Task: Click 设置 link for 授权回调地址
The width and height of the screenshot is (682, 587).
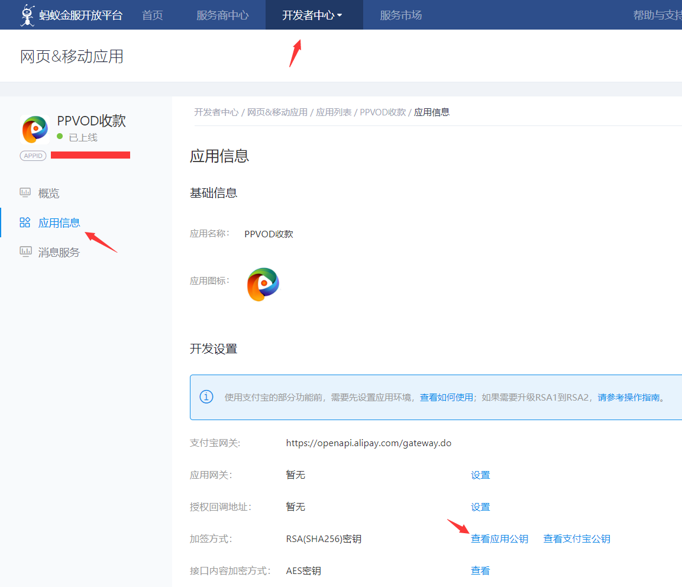Action: [480, 507]
